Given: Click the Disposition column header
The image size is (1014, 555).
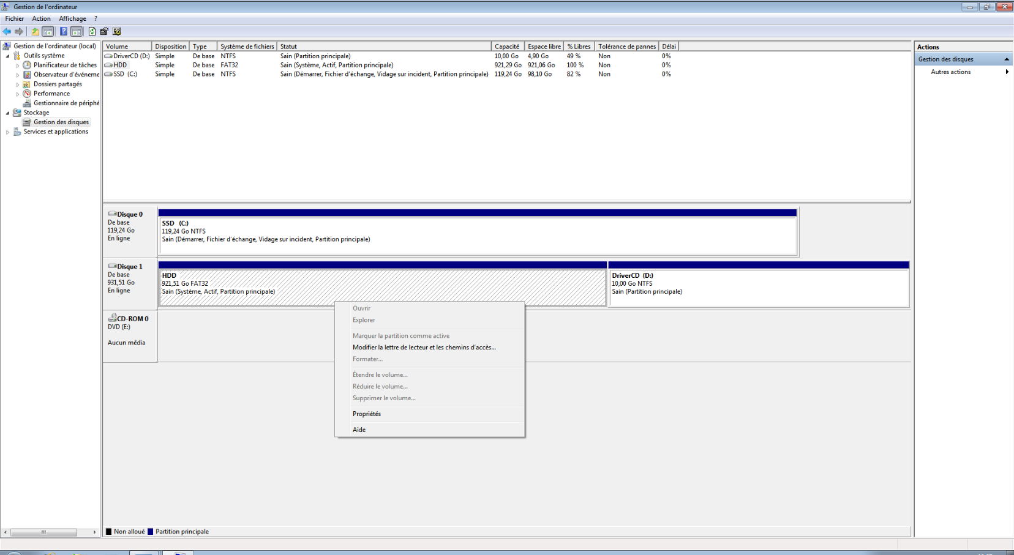Looking at the screenshot, I should click(x=170, y=47).
